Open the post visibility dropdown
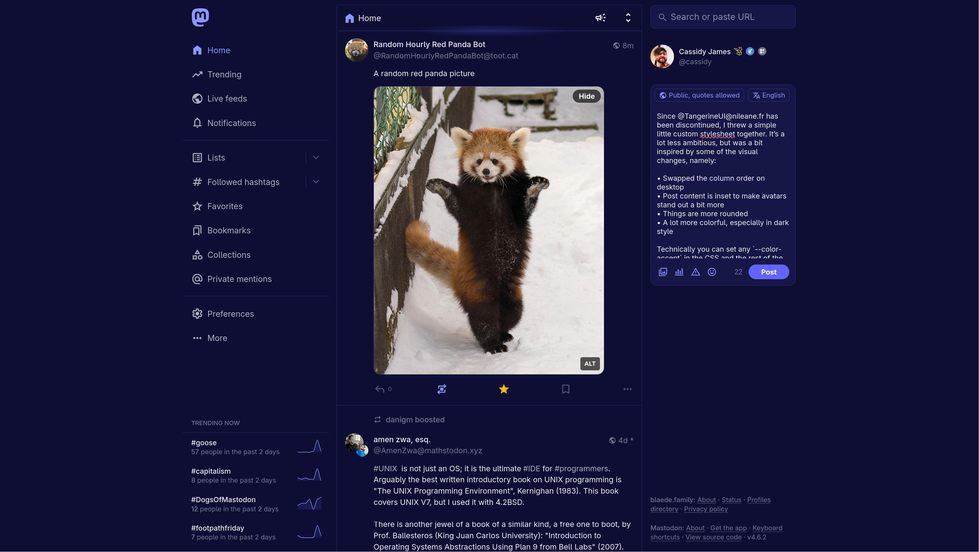The height and width of the screenshot is (552, 979). [699, 95]
